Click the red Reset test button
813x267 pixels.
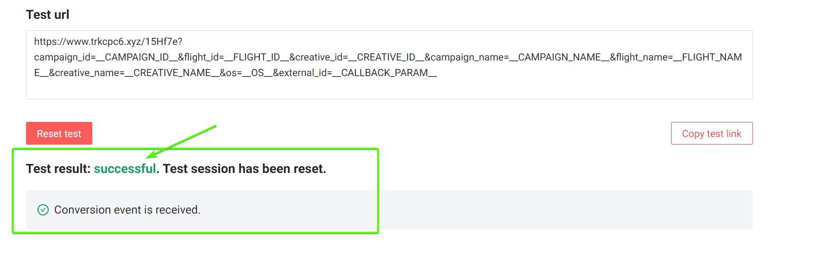click(59, 133)
